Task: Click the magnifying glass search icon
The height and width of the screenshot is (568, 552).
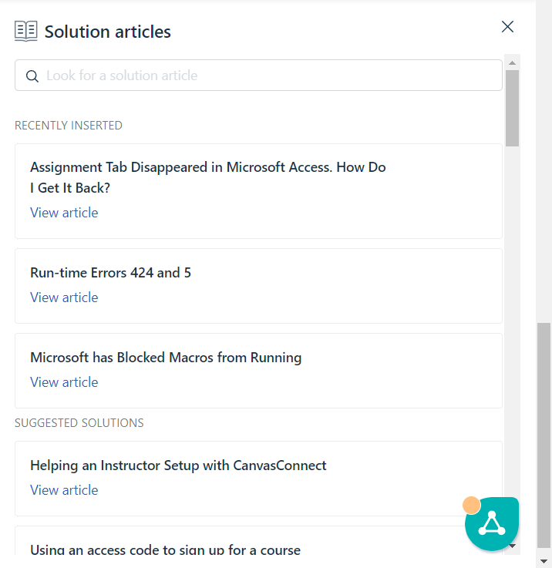Action: click(x=32, y=76)
